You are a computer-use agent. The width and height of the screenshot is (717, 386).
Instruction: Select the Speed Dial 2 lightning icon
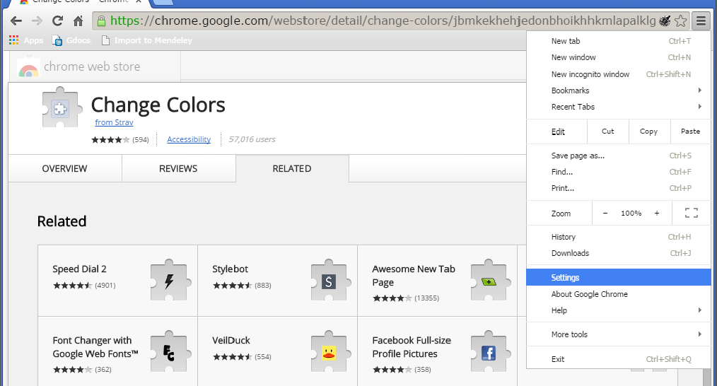(168, 281)
